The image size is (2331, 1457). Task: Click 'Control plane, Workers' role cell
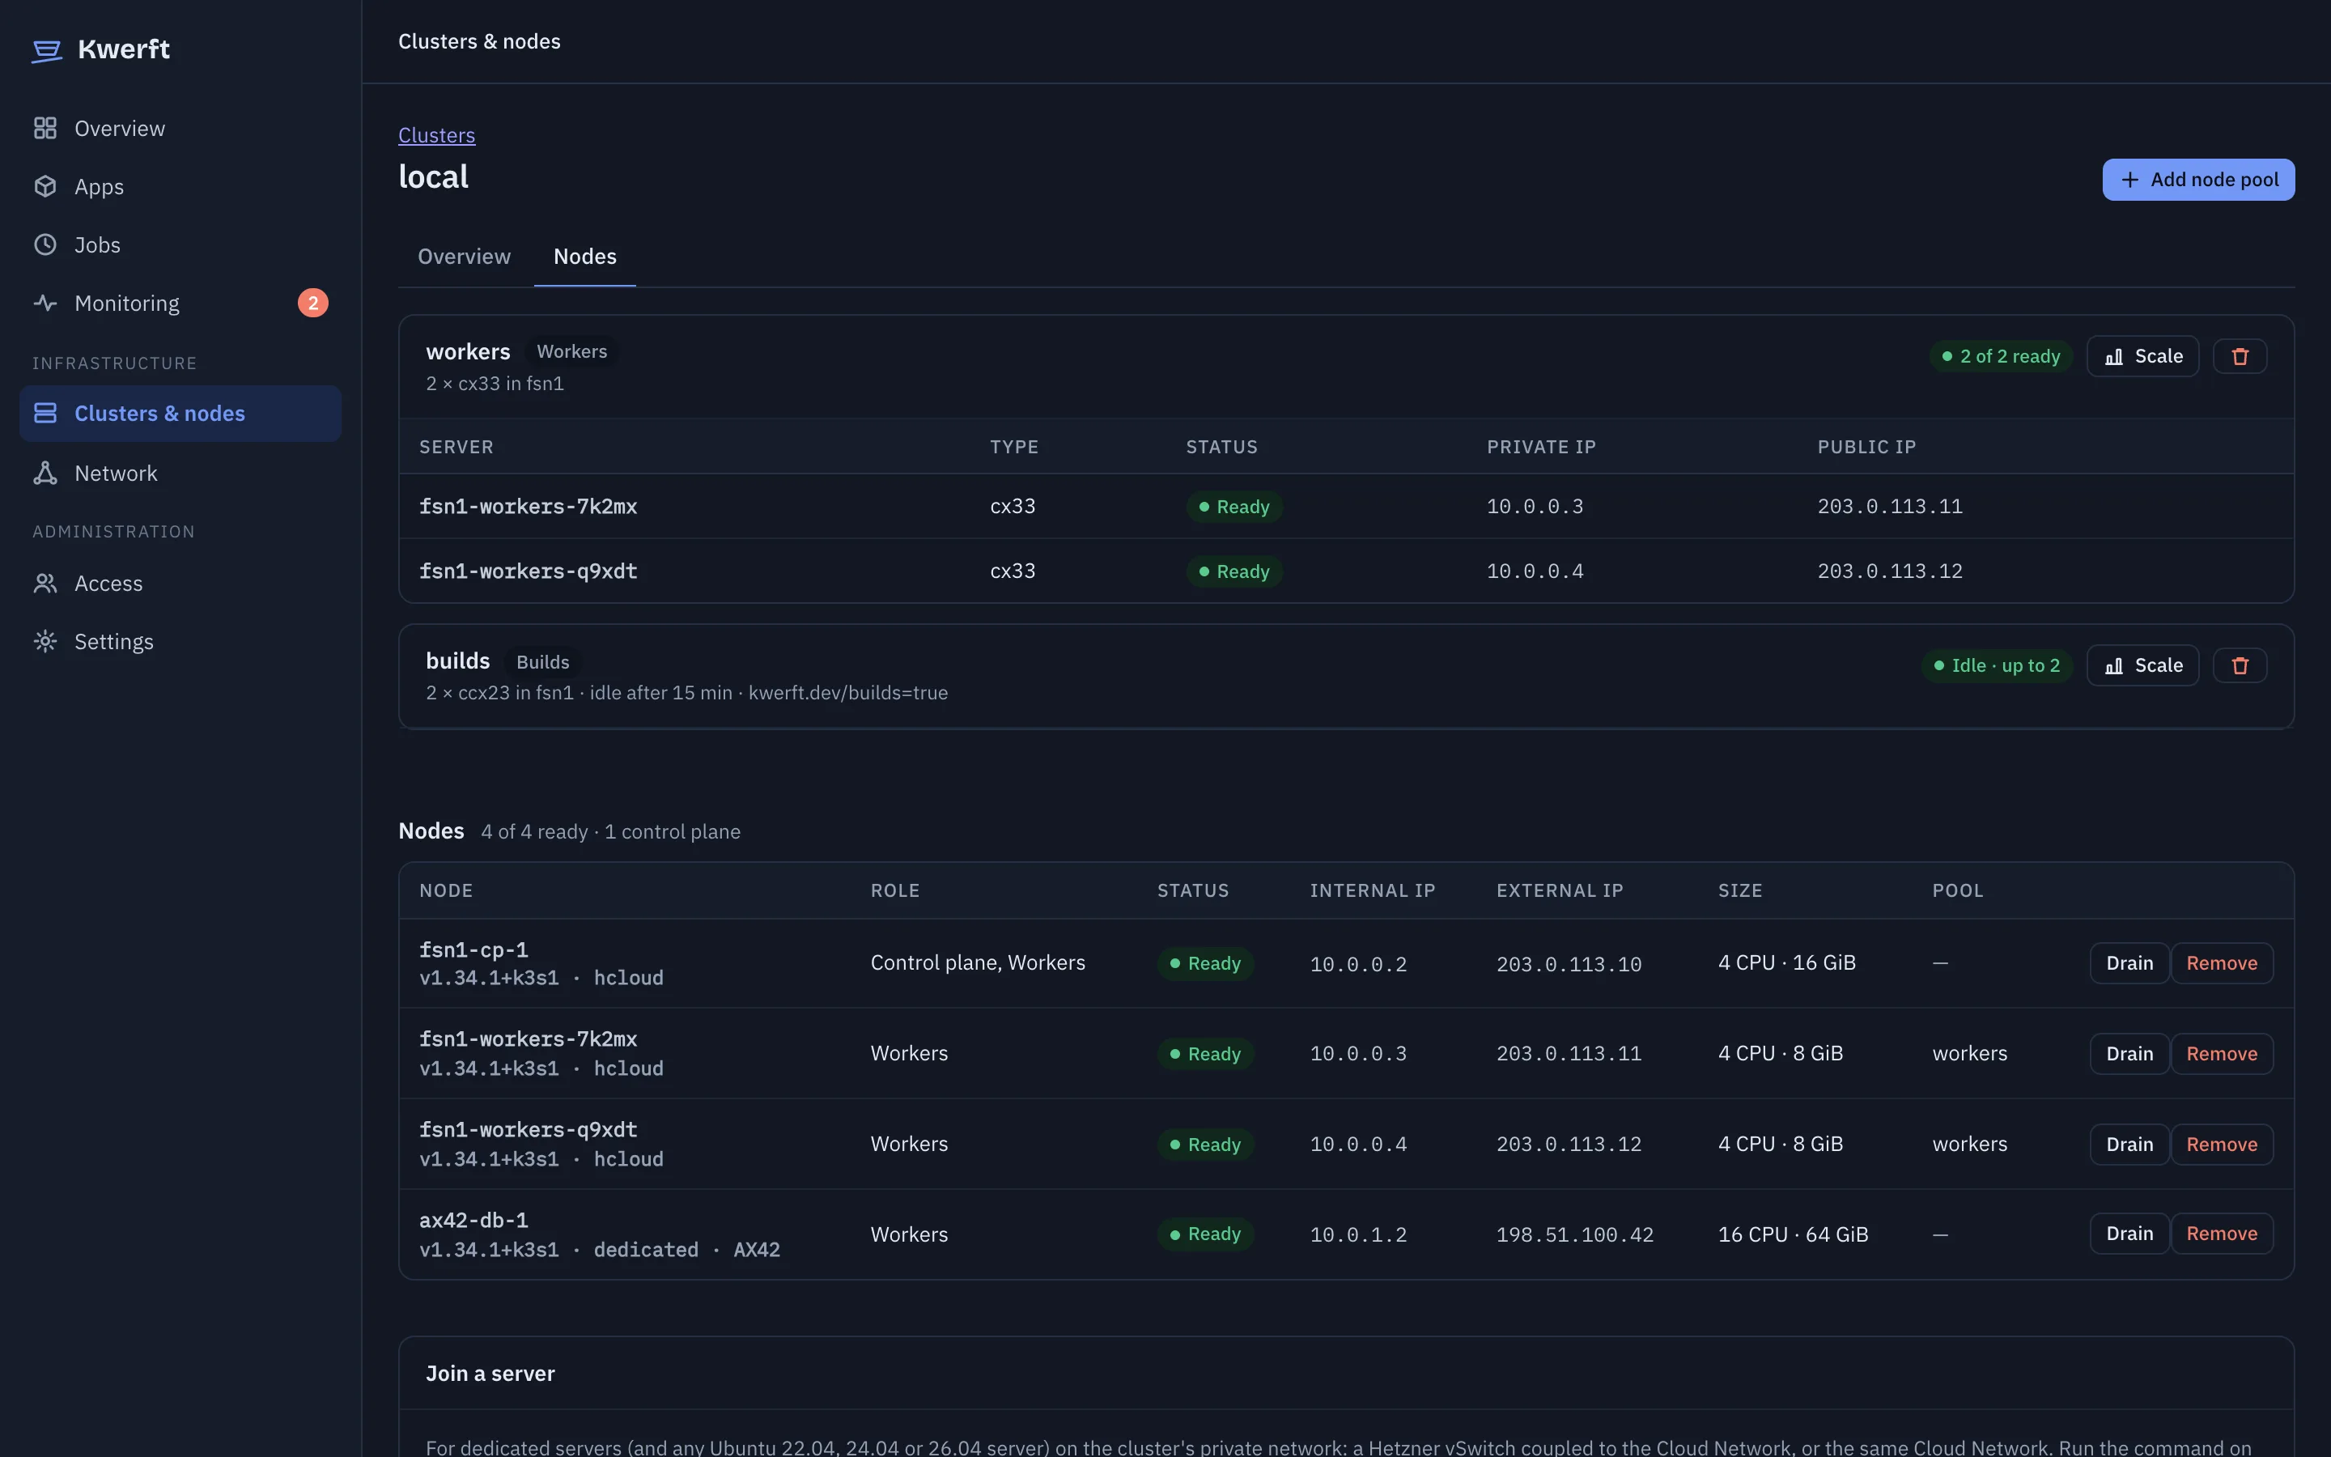pos(978,963)
